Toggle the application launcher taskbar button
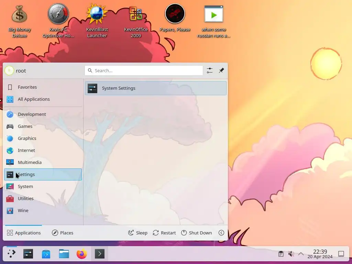Image resolution: width=352 pixels, height=264 pixels. (11, 254)
